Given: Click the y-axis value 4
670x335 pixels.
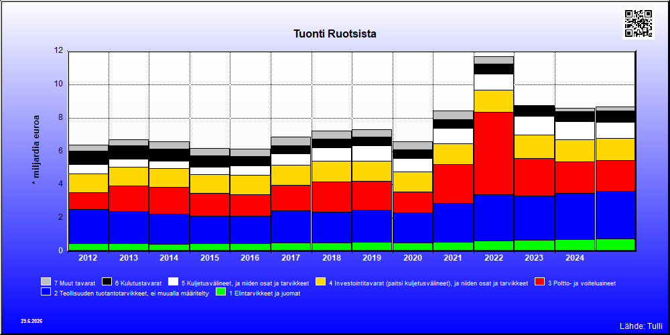Looking at the screenshot, I should tap(60, 184).
